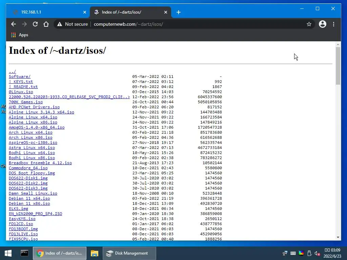347x260 pixels.
Task: Download the 22000.526 CO_RELEASE file
Action: click(69, 97)
